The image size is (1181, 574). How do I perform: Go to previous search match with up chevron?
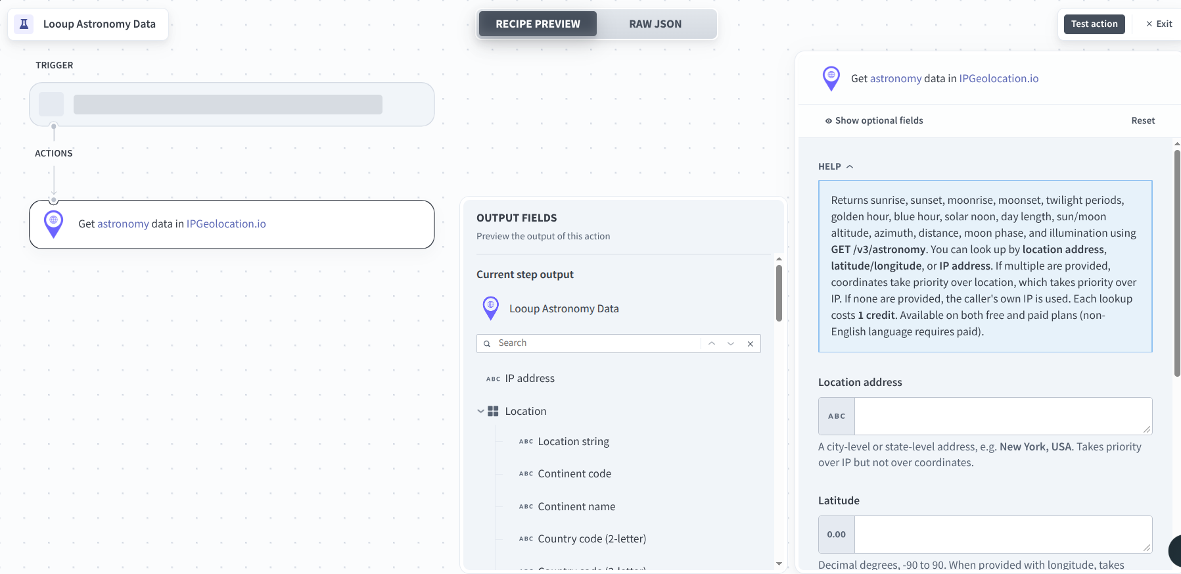point(712,344)
